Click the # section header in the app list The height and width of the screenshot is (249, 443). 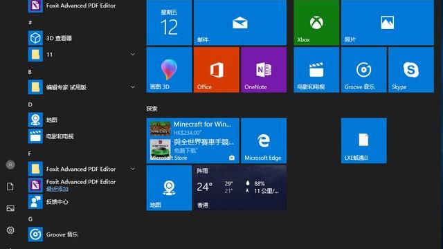tap(30, 23)
